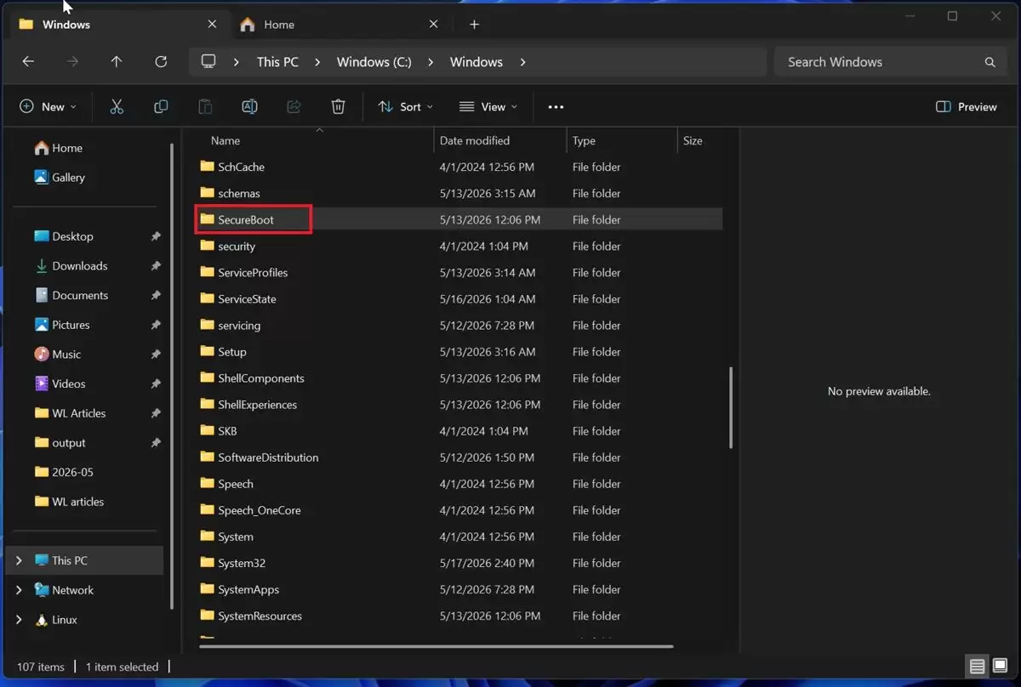Screen dimensions: 1021x687
Task: Unpin Desktop via its pin icon
Action: pyautogui.click(x=156, y=236)
